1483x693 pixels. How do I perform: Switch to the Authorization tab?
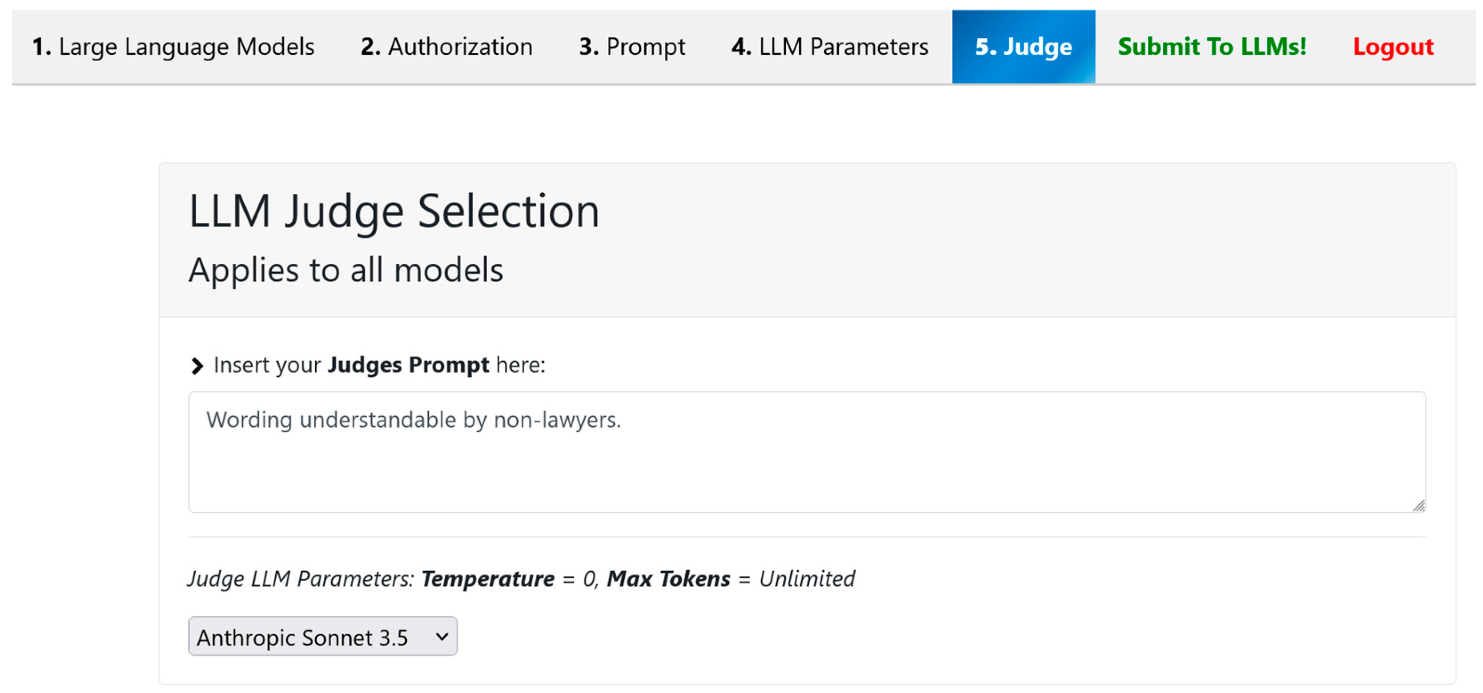tap(447, 47)
